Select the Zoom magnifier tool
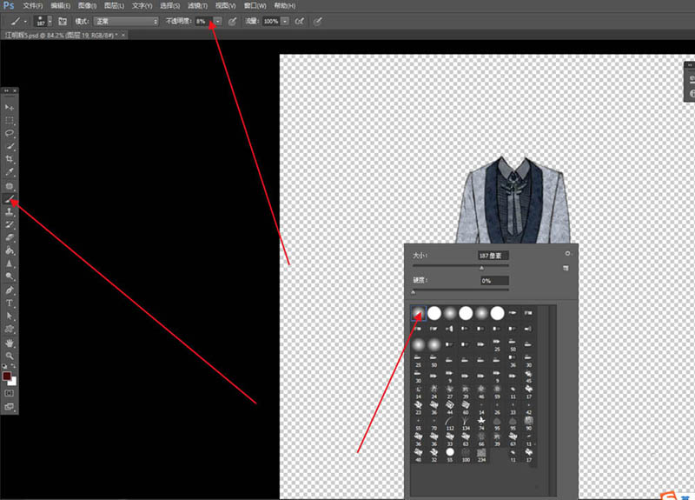 click(x=10, y=356)
